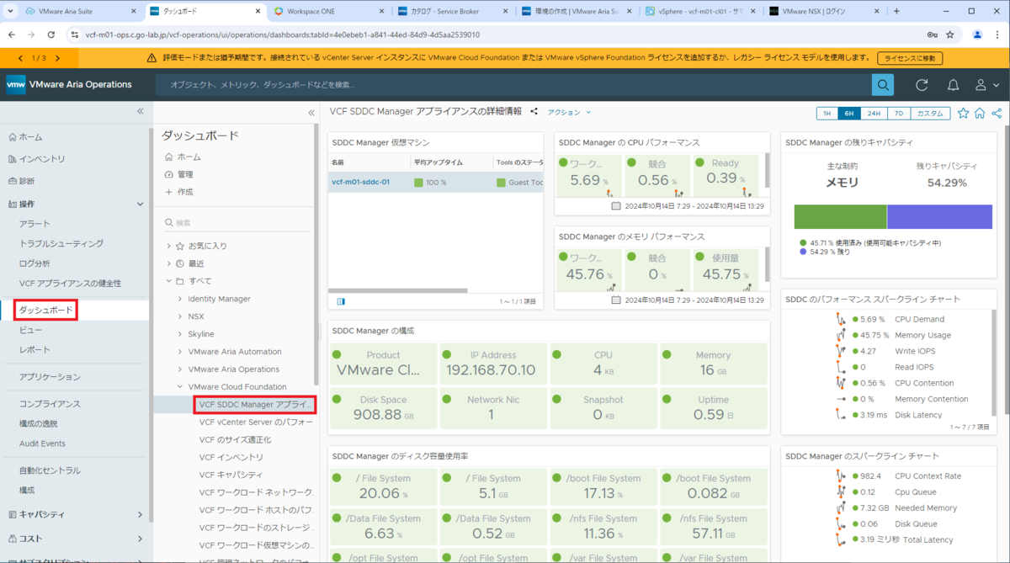Viewport: 1010px width, 563px height.
Task: Click the column selector icon under VM table
Action: (x=340, y=301)
